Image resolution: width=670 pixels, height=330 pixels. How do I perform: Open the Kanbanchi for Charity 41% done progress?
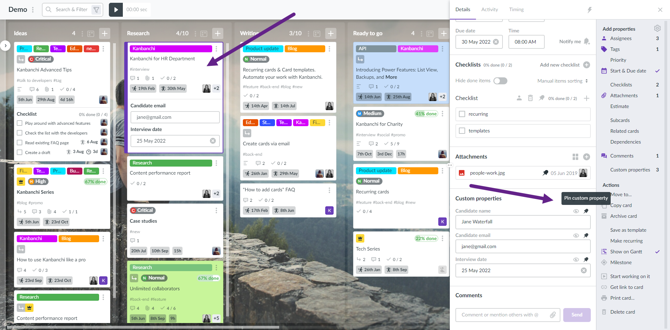coord(426,114)
